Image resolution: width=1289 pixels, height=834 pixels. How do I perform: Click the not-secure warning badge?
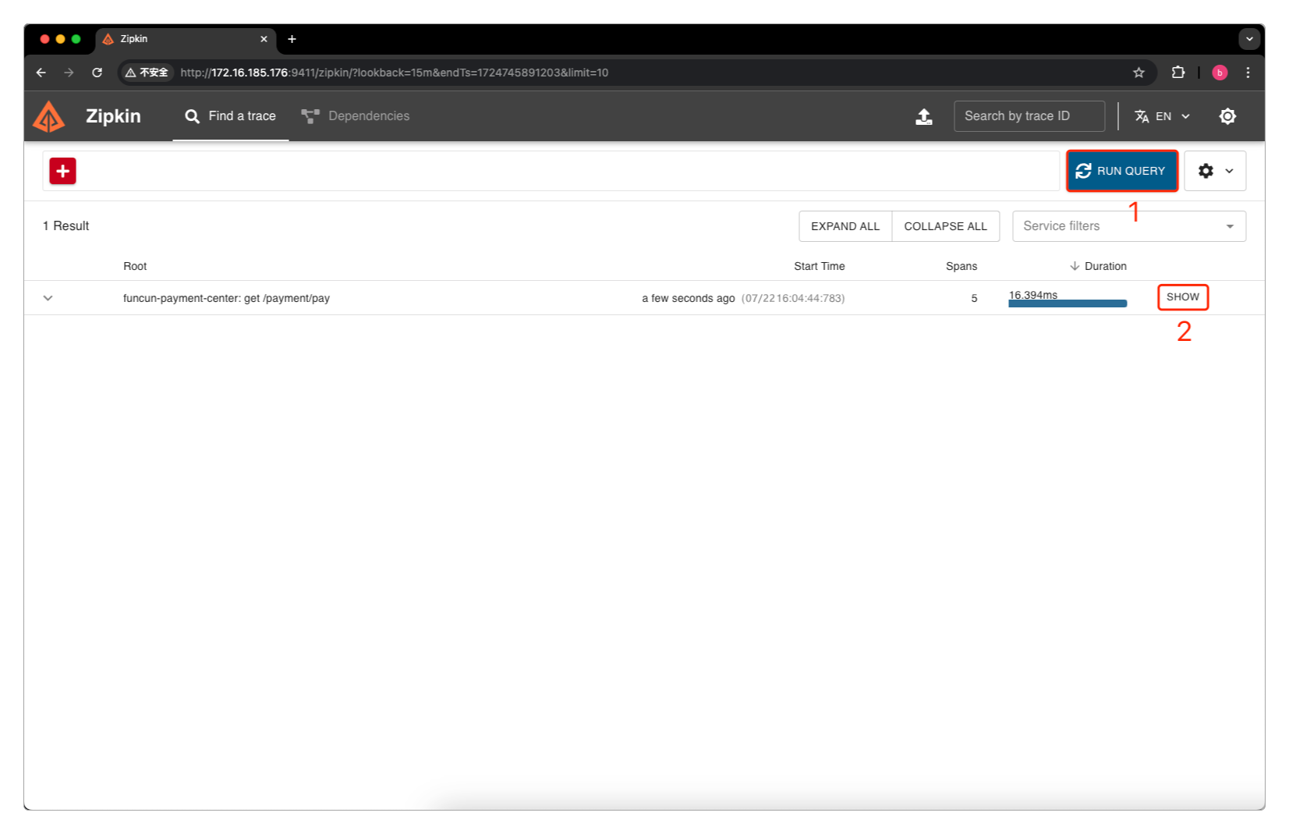coord(147,73)
